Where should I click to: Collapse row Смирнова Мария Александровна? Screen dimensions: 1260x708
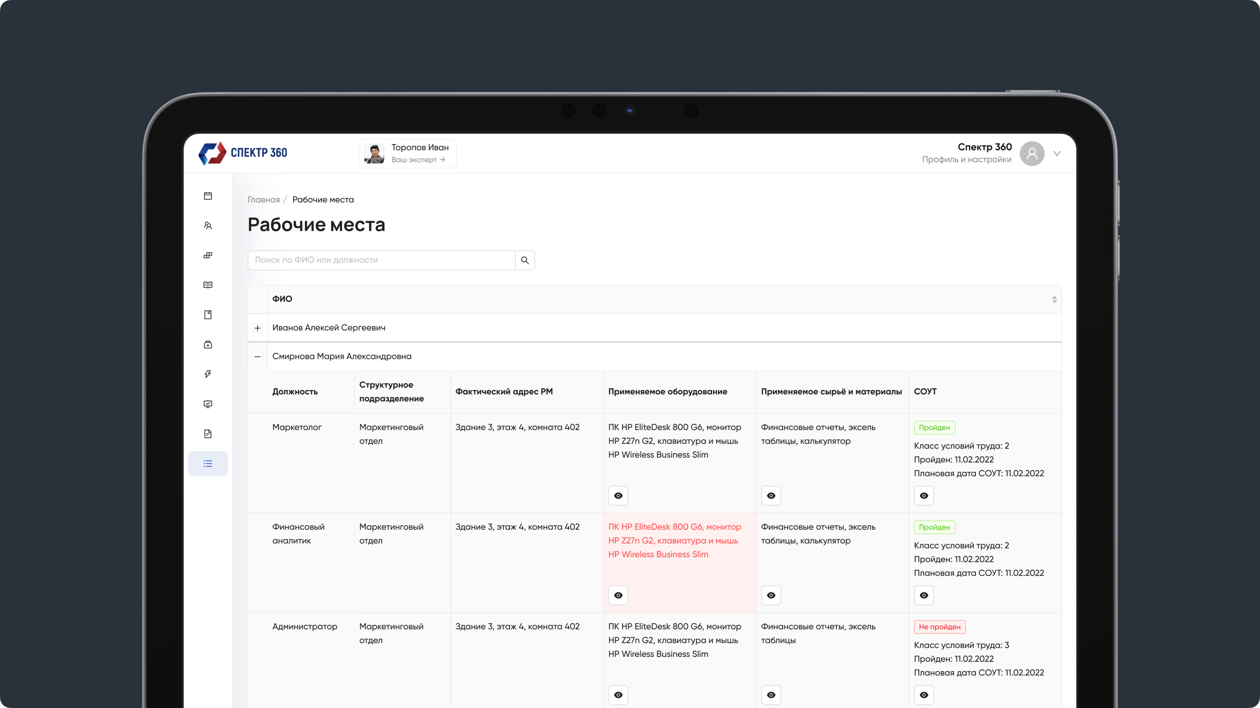[x=258, y=357]
